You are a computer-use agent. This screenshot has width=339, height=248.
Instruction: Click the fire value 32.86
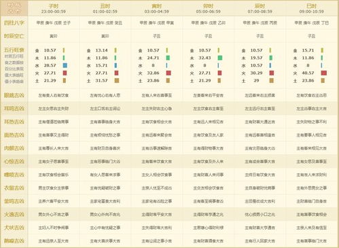(153, 73)
